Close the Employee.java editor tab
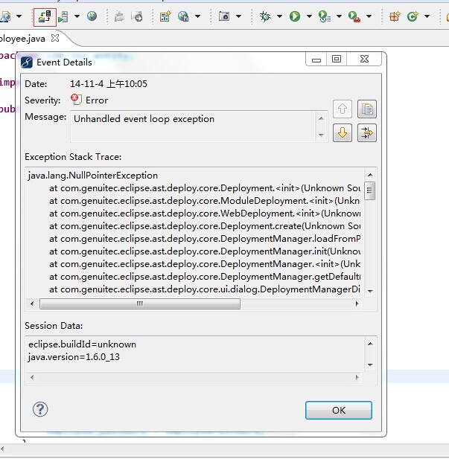 (x=55, y=38)
